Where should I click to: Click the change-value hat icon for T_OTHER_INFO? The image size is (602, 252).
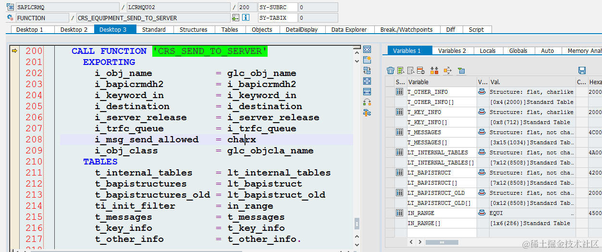(482, 91)
